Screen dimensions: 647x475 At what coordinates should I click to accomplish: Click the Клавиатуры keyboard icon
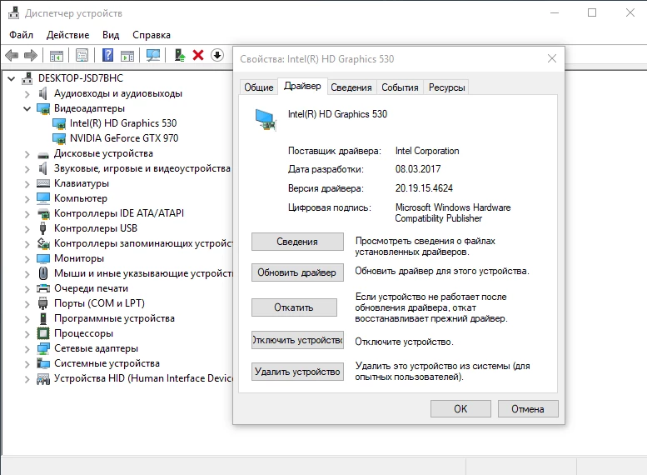click(x=43, y=183)
